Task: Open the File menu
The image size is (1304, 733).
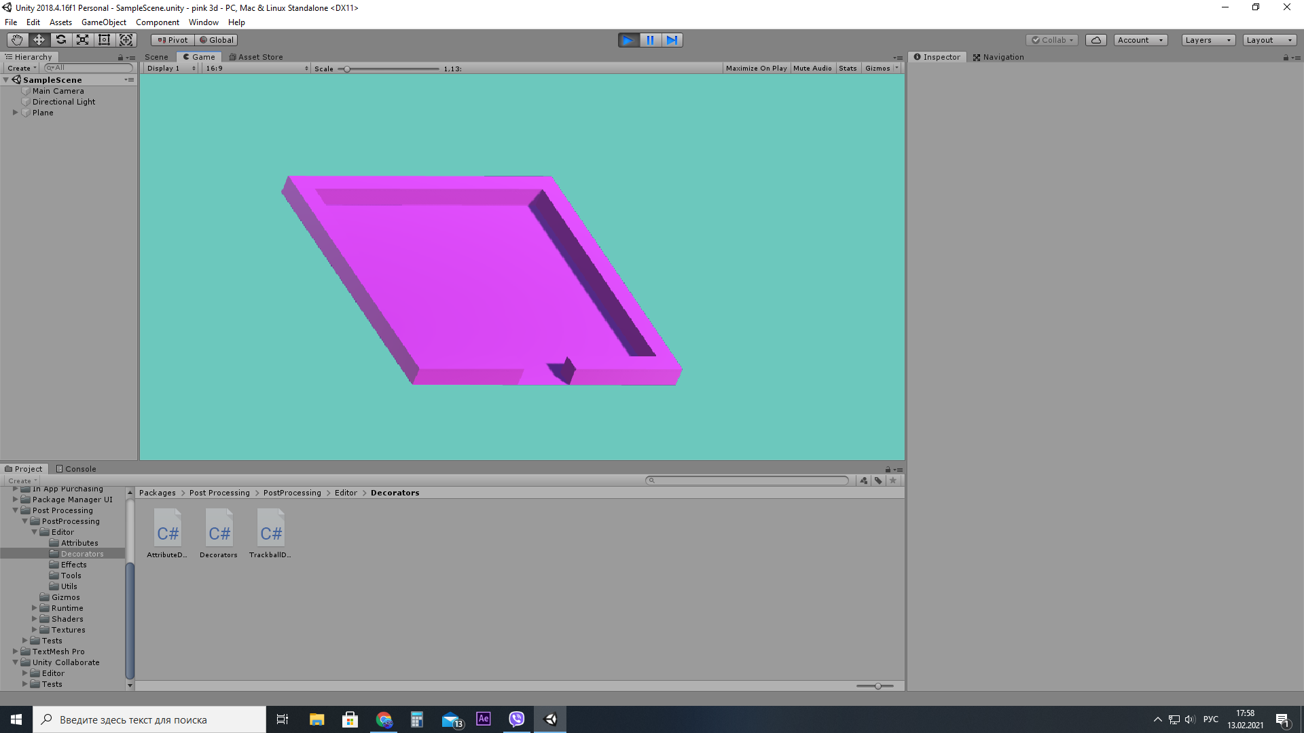Action: click(11, 22)
